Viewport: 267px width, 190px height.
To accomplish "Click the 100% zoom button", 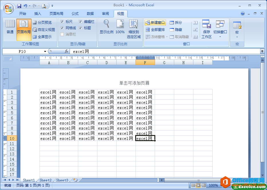I will coord(120,27).
